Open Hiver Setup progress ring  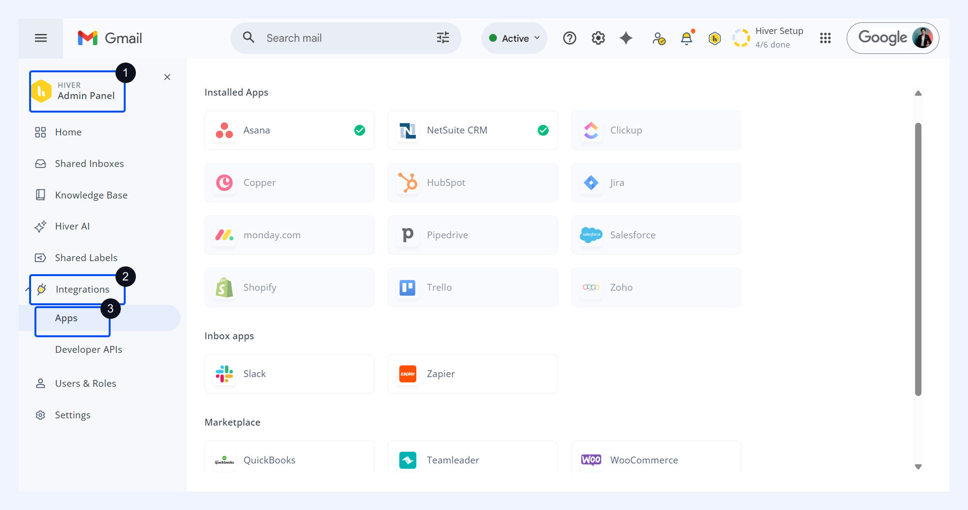(x=741, y=38)
